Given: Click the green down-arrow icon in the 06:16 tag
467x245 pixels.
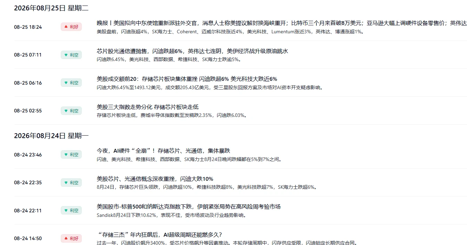Looking at the screenshot, I should point(66,83).
